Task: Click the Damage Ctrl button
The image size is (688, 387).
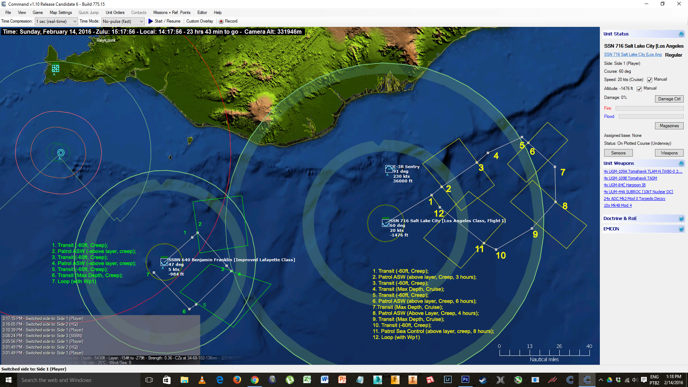Action: coord(669,99)
